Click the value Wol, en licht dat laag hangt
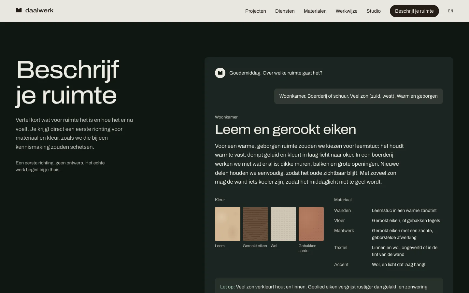Viewport: 469px width, 293px height. pyautogui.click(x=399, y=265)
